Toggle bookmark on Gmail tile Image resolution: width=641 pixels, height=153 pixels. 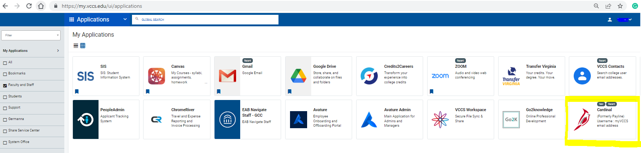point(219,92)
